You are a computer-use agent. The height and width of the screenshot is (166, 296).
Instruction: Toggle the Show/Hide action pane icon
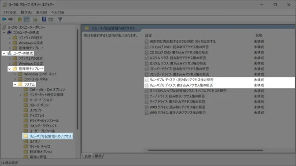(51, 19)
